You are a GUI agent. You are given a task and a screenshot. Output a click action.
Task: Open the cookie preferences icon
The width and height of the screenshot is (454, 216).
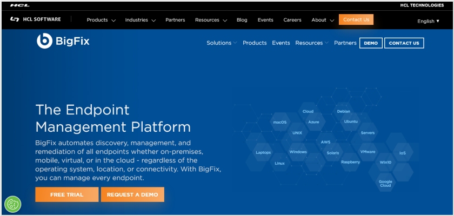point(12,204)
